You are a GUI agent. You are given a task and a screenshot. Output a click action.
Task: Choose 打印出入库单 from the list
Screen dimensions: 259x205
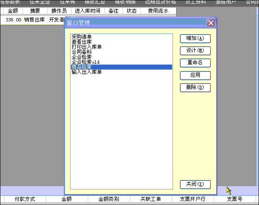(x=86, y=47)
